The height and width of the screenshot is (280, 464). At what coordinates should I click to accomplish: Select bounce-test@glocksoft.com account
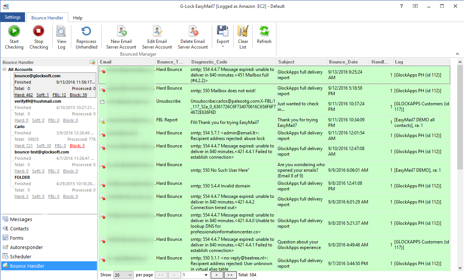pyautogui.click(x=42, y=152)
